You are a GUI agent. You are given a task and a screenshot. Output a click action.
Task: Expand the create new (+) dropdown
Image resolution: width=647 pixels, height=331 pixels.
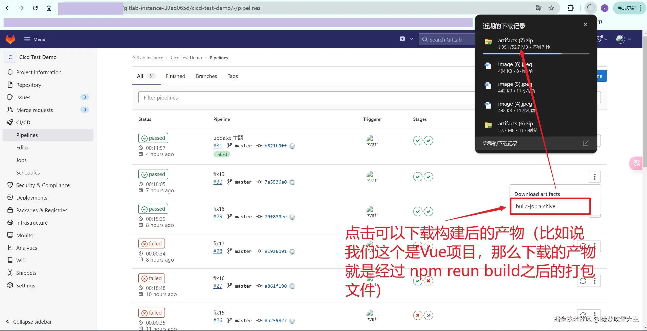click(x=411, y=39)
